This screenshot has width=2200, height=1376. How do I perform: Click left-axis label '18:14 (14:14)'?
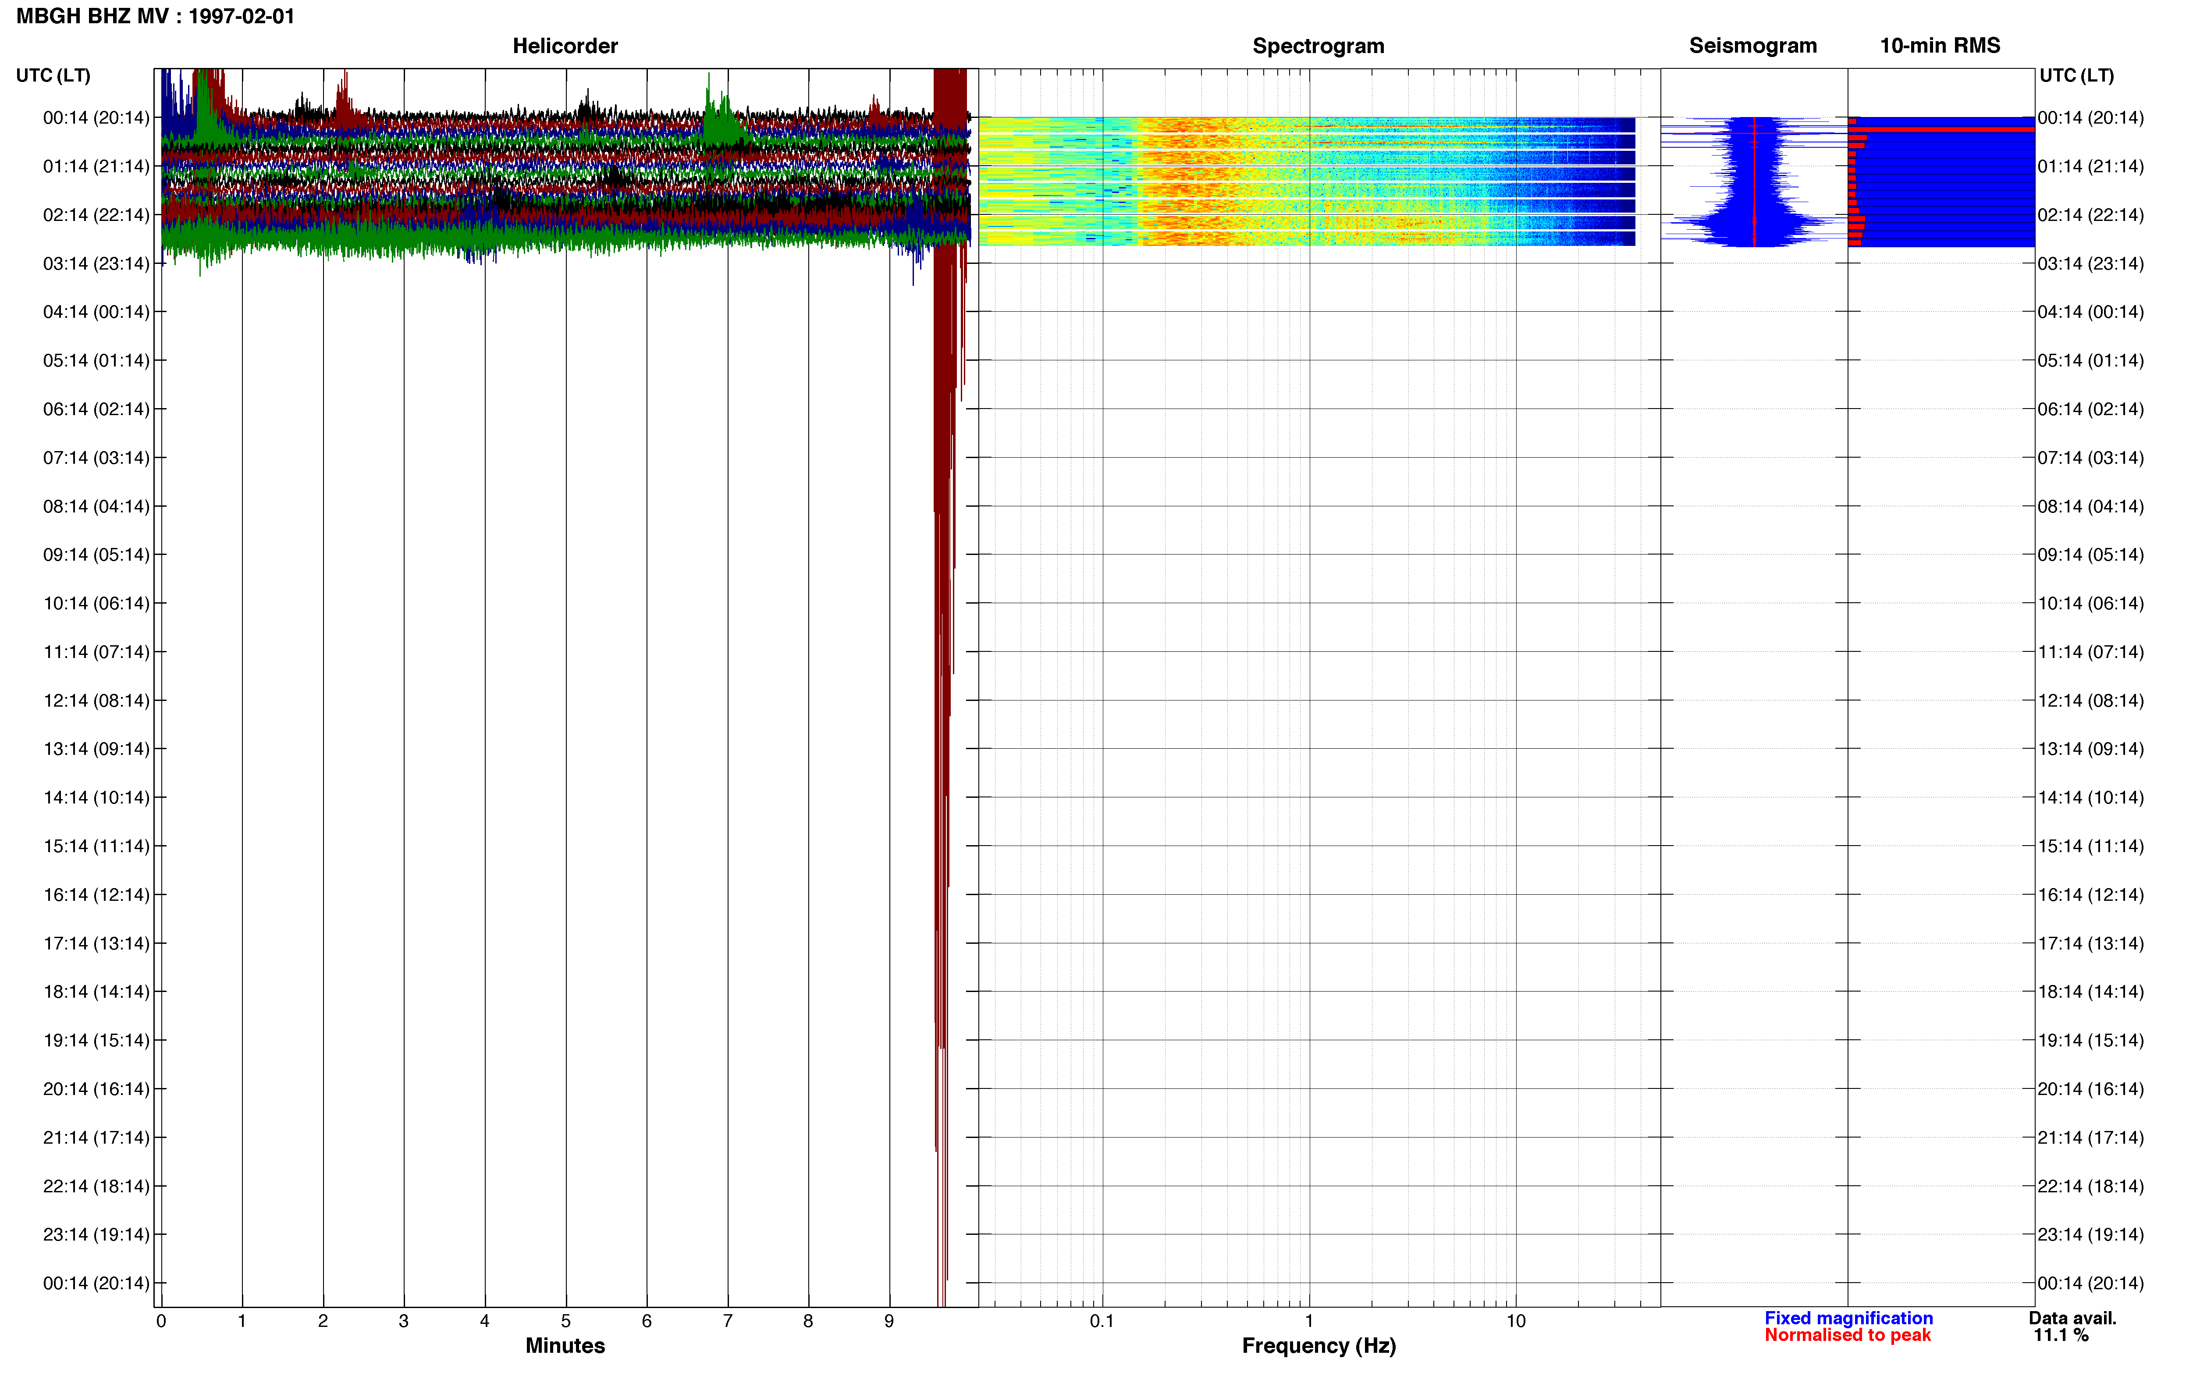coord(96,991)
